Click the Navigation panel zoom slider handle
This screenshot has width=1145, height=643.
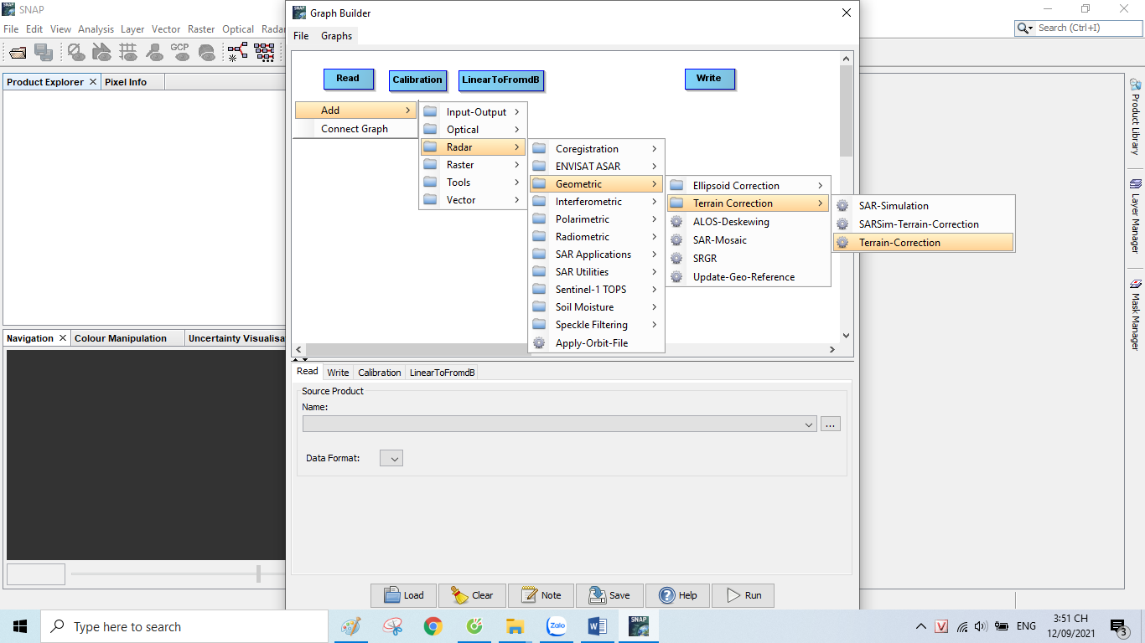(258, 574)
